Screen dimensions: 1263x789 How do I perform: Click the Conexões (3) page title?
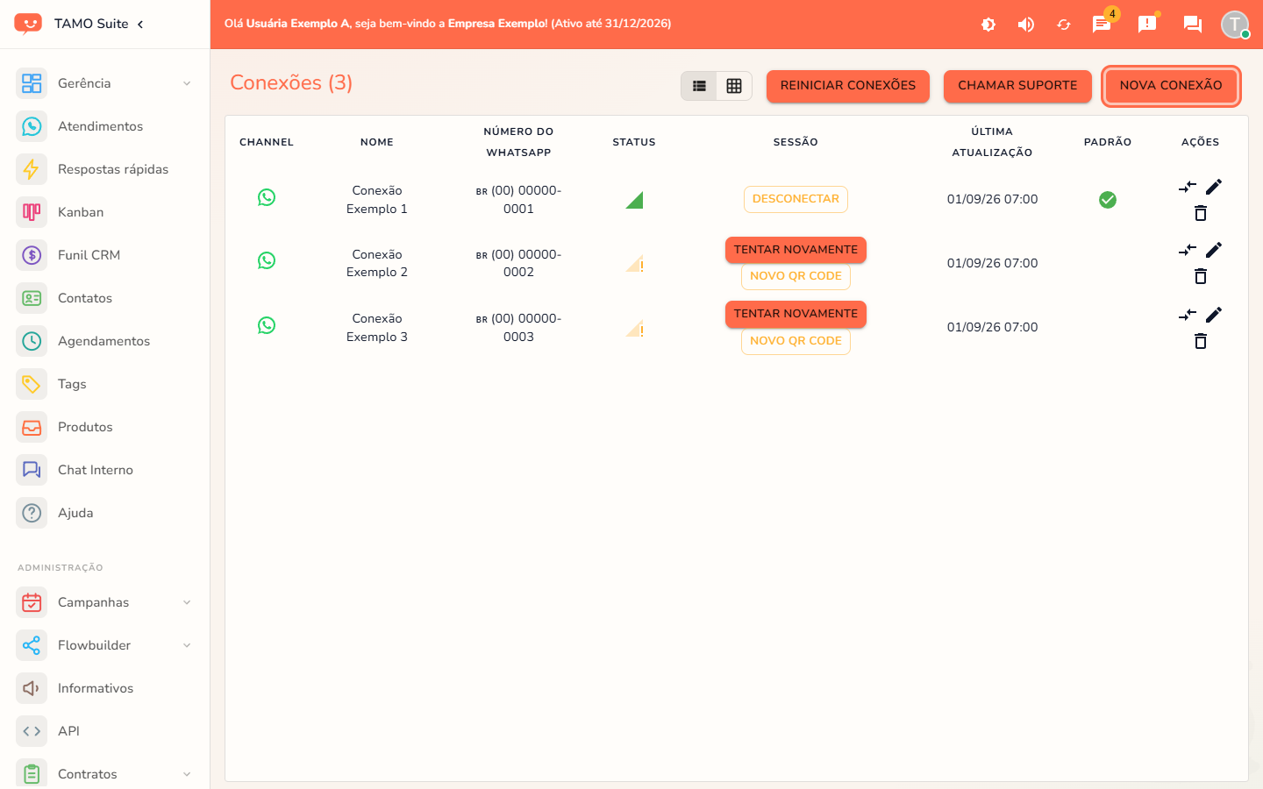click(x=291, y=82)
